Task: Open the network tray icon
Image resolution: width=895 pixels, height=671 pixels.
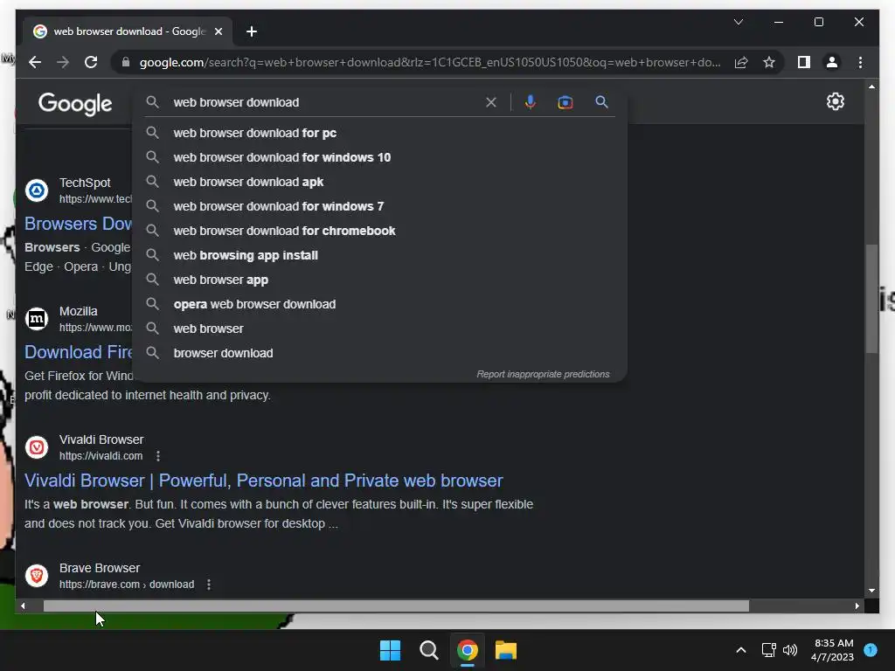Action: [768, 650]
